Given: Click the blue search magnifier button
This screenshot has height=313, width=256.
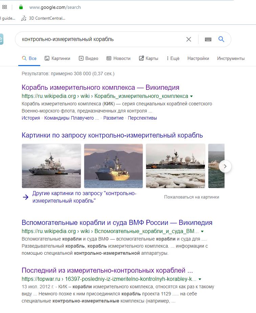Looking at the screenshot, I should point(221,39).
